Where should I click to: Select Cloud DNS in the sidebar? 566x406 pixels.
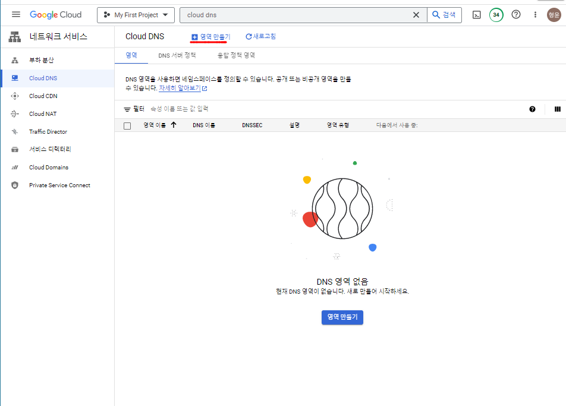[x=43, y=78]
